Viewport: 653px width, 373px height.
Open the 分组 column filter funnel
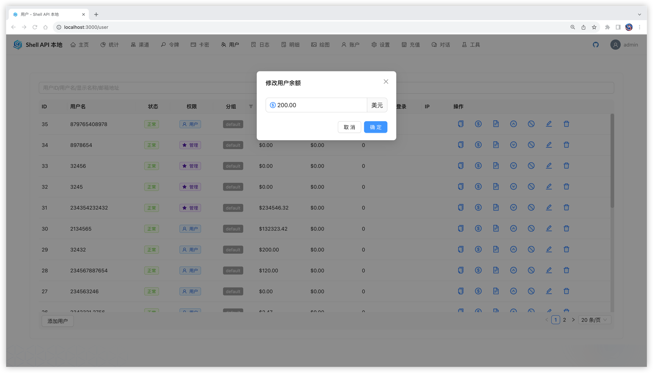point(251,106)
